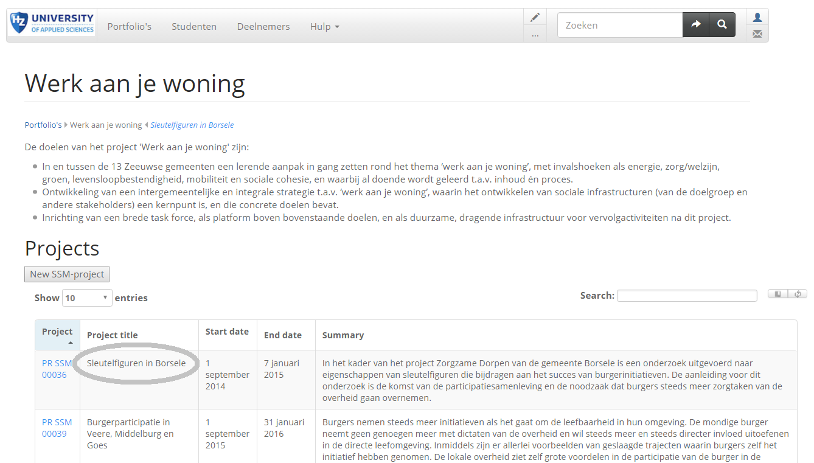Open the Sleutelfiguren in Borsele breadcrumb link
This screenshot has width=814, height=463.
[192, 125]
